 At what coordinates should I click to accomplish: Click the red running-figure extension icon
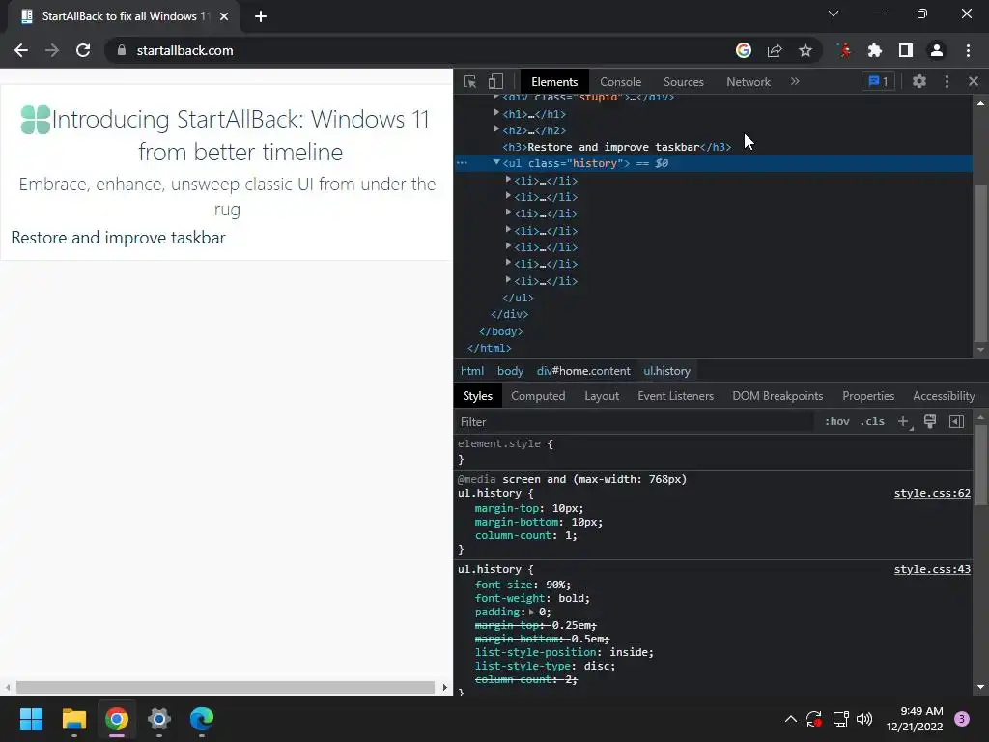[844, 50]
